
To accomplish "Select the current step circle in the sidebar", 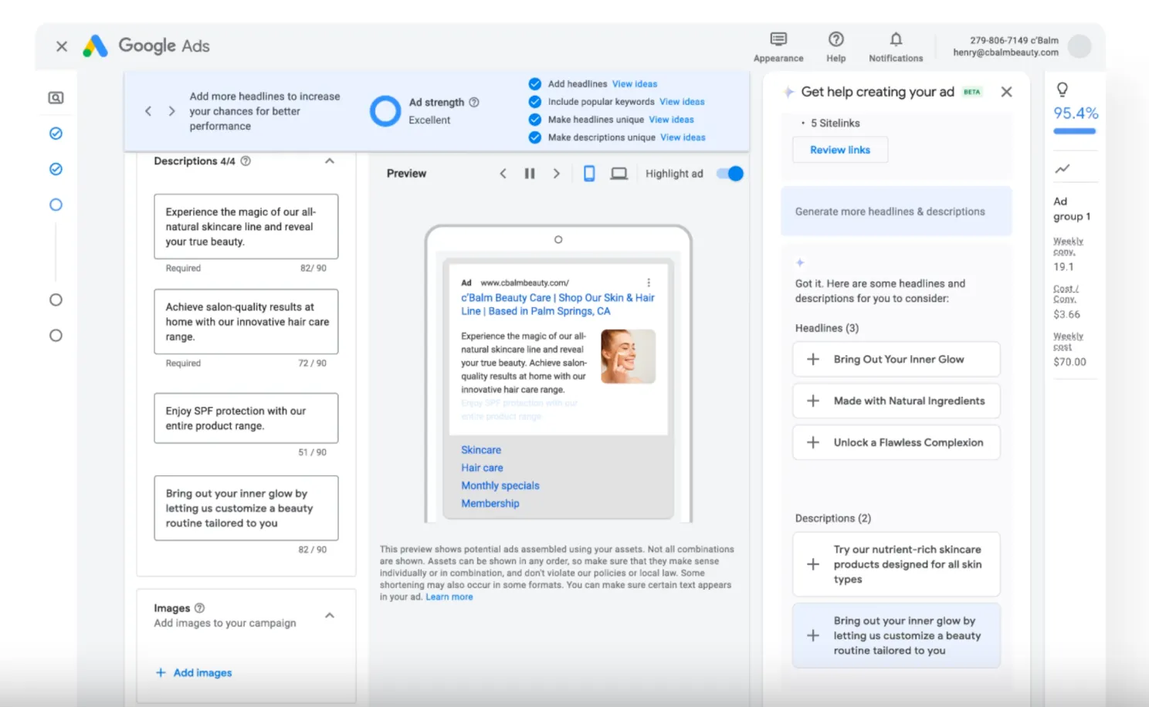I will click(x=56, y=205).
